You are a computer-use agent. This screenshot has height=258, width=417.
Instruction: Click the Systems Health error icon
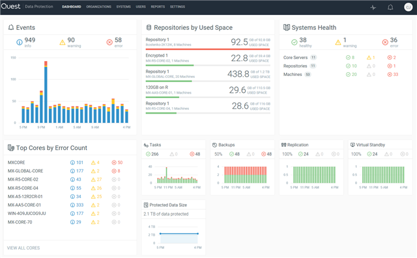pos(385,42)
